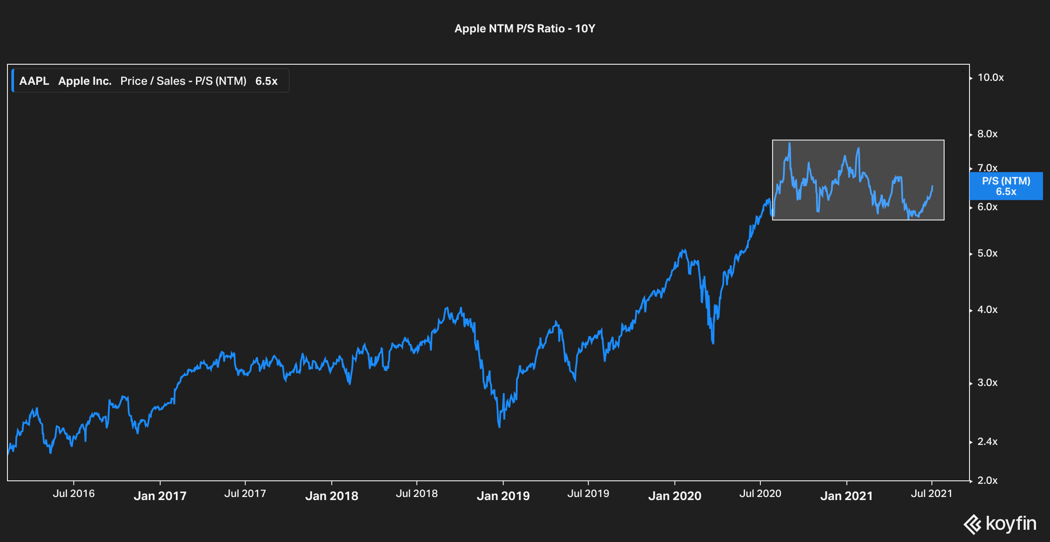
Task: Click the Jul 2016 x-axis label
Action: coord(73,494)
